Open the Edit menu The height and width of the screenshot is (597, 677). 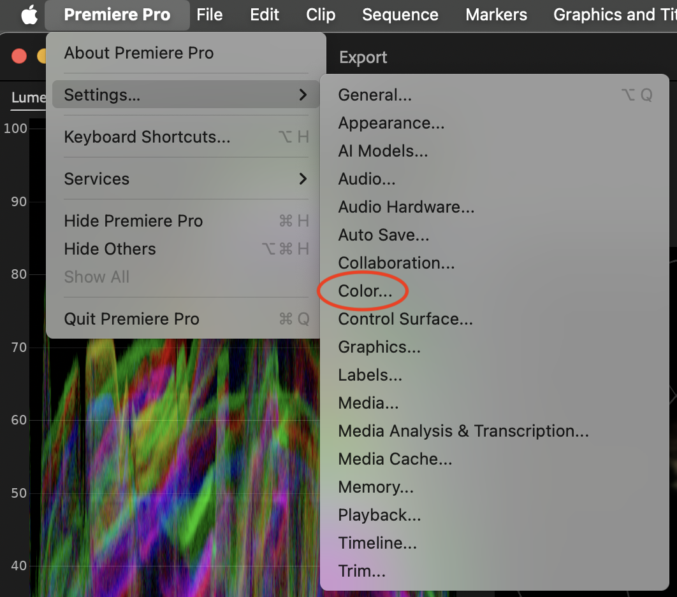(x=265, y=15)
